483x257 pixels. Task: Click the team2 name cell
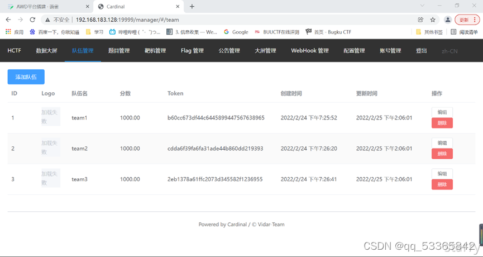(79, 149)
